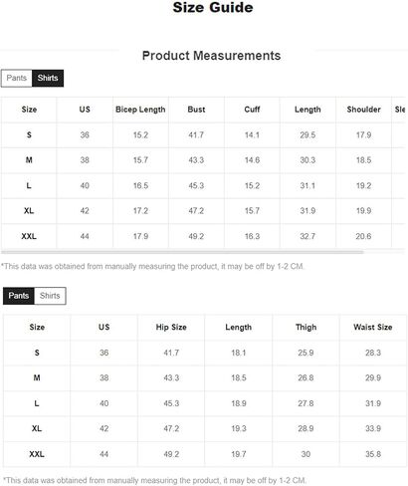Click the Bicep Length column header

[140, 110]
